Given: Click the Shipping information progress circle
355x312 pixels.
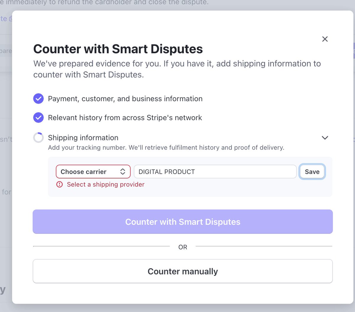Looking at the screenshot, I should coord(38,138).
